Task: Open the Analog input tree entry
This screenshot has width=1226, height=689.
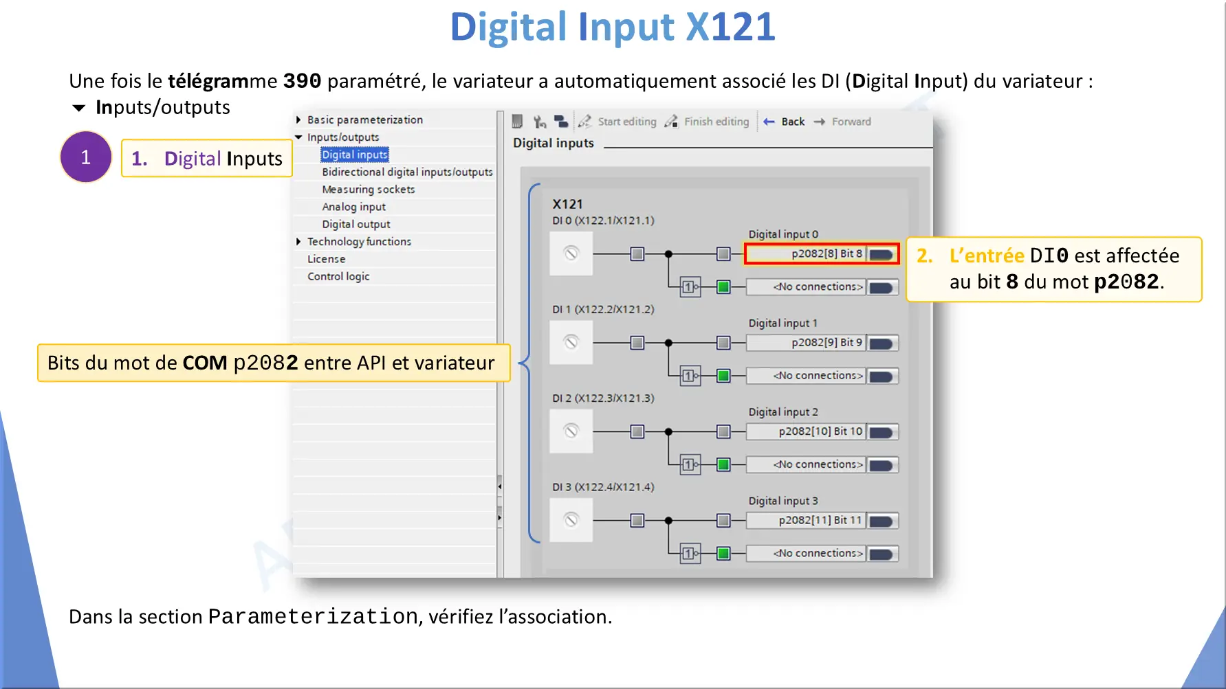Action: (353, 207)
